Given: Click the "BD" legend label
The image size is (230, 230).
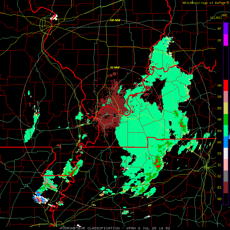Looking at the screenshot, I should pos(219,108).
